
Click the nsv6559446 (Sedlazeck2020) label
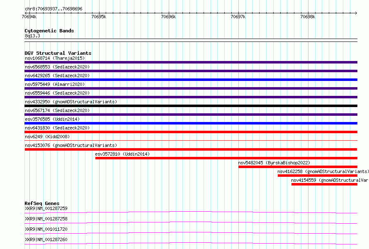point(57,93)
